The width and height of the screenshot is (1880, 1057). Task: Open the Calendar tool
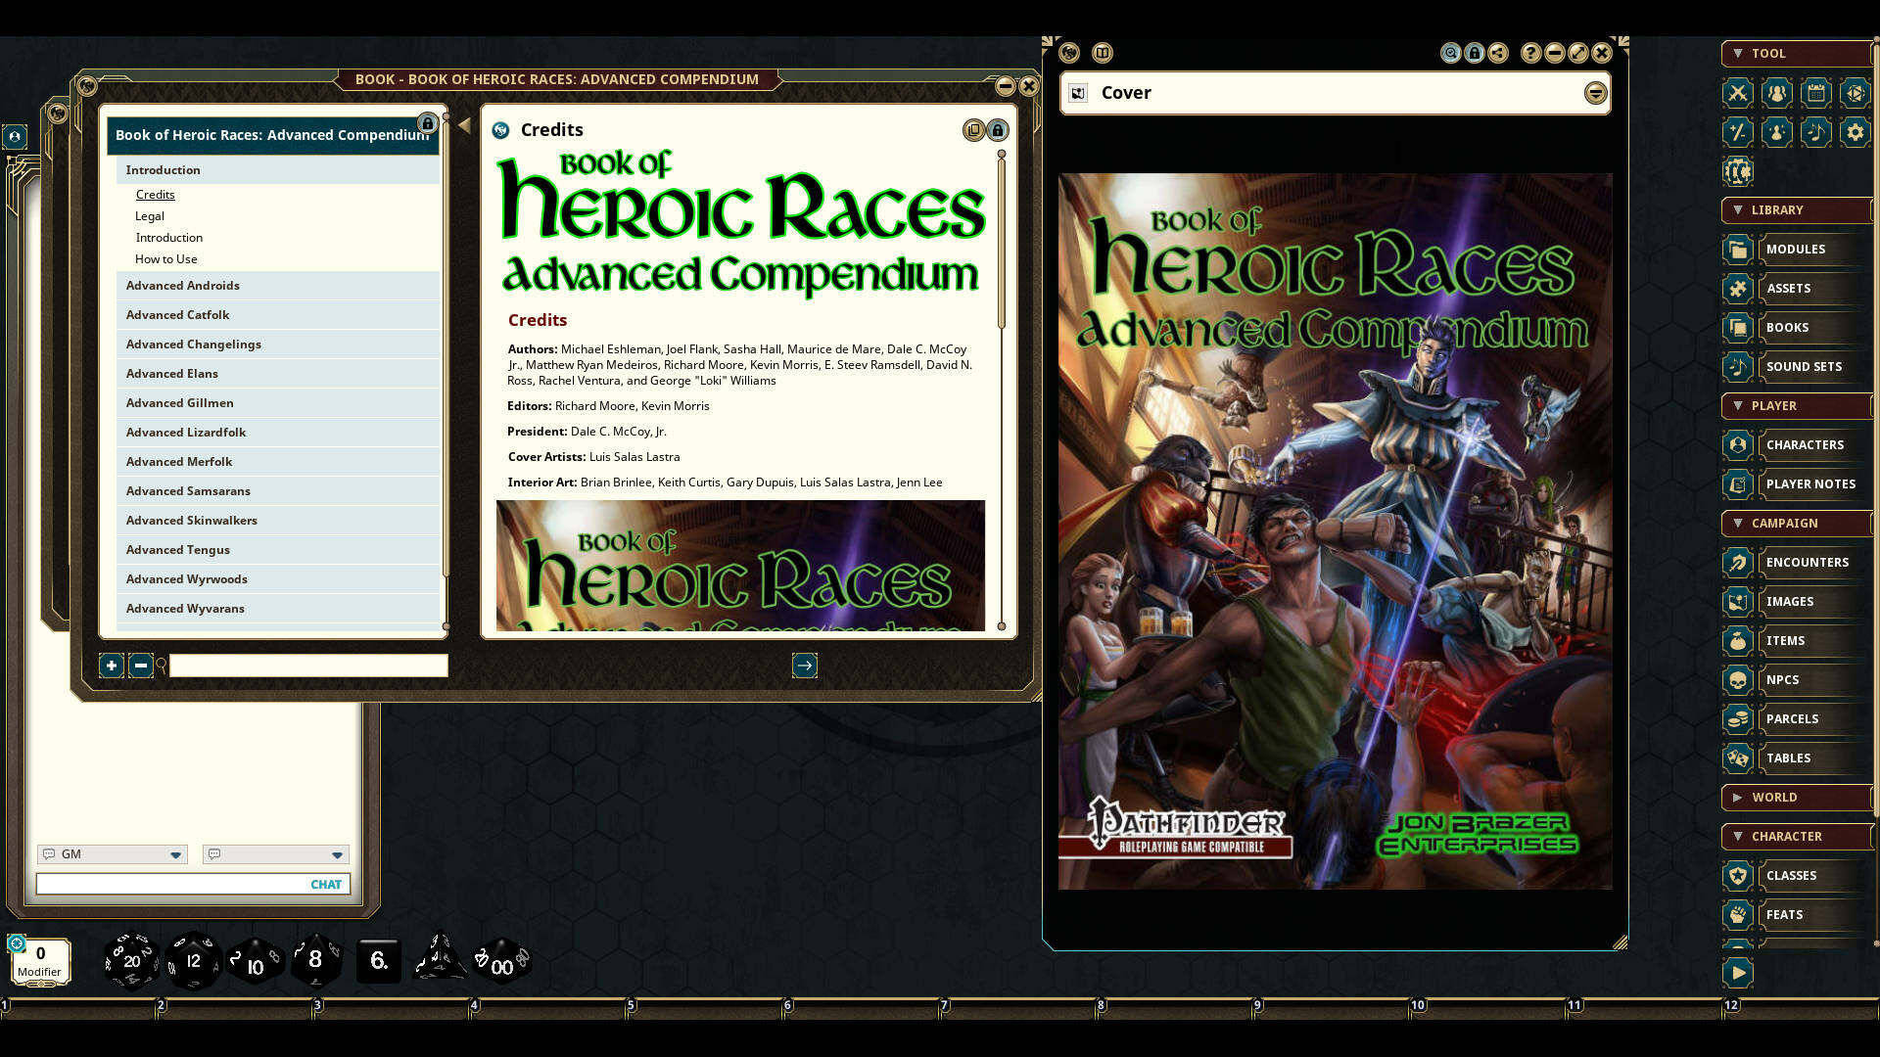click(x=1815, y=93)
